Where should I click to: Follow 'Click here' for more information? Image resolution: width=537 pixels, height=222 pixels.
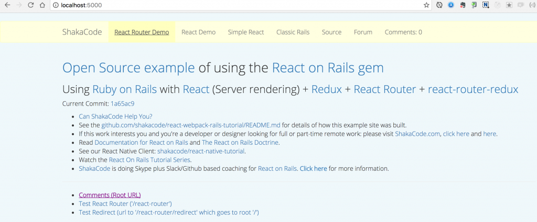(x=314, y=169)
